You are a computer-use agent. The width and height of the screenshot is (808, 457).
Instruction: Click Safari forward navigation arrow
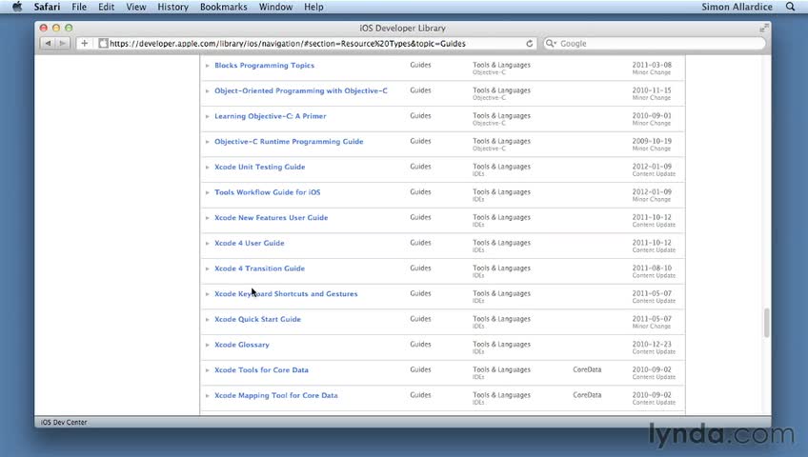pyautogui.click(x=62, y=43)
